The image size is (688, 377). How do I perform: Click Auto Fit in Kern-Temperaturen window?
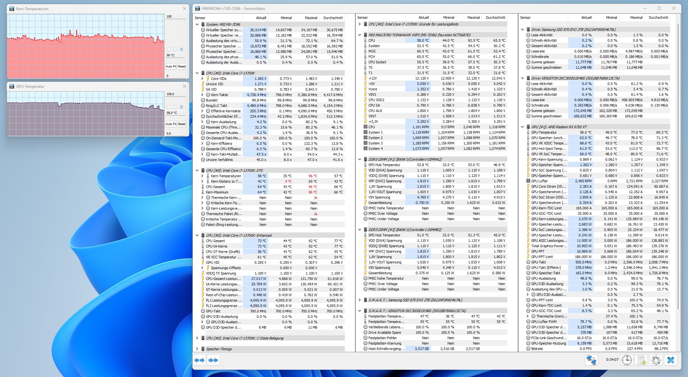click(171, 66)
